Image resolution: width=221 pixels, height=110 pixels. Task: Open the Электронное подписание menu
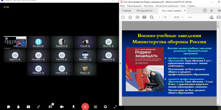[x=167, y=6]
